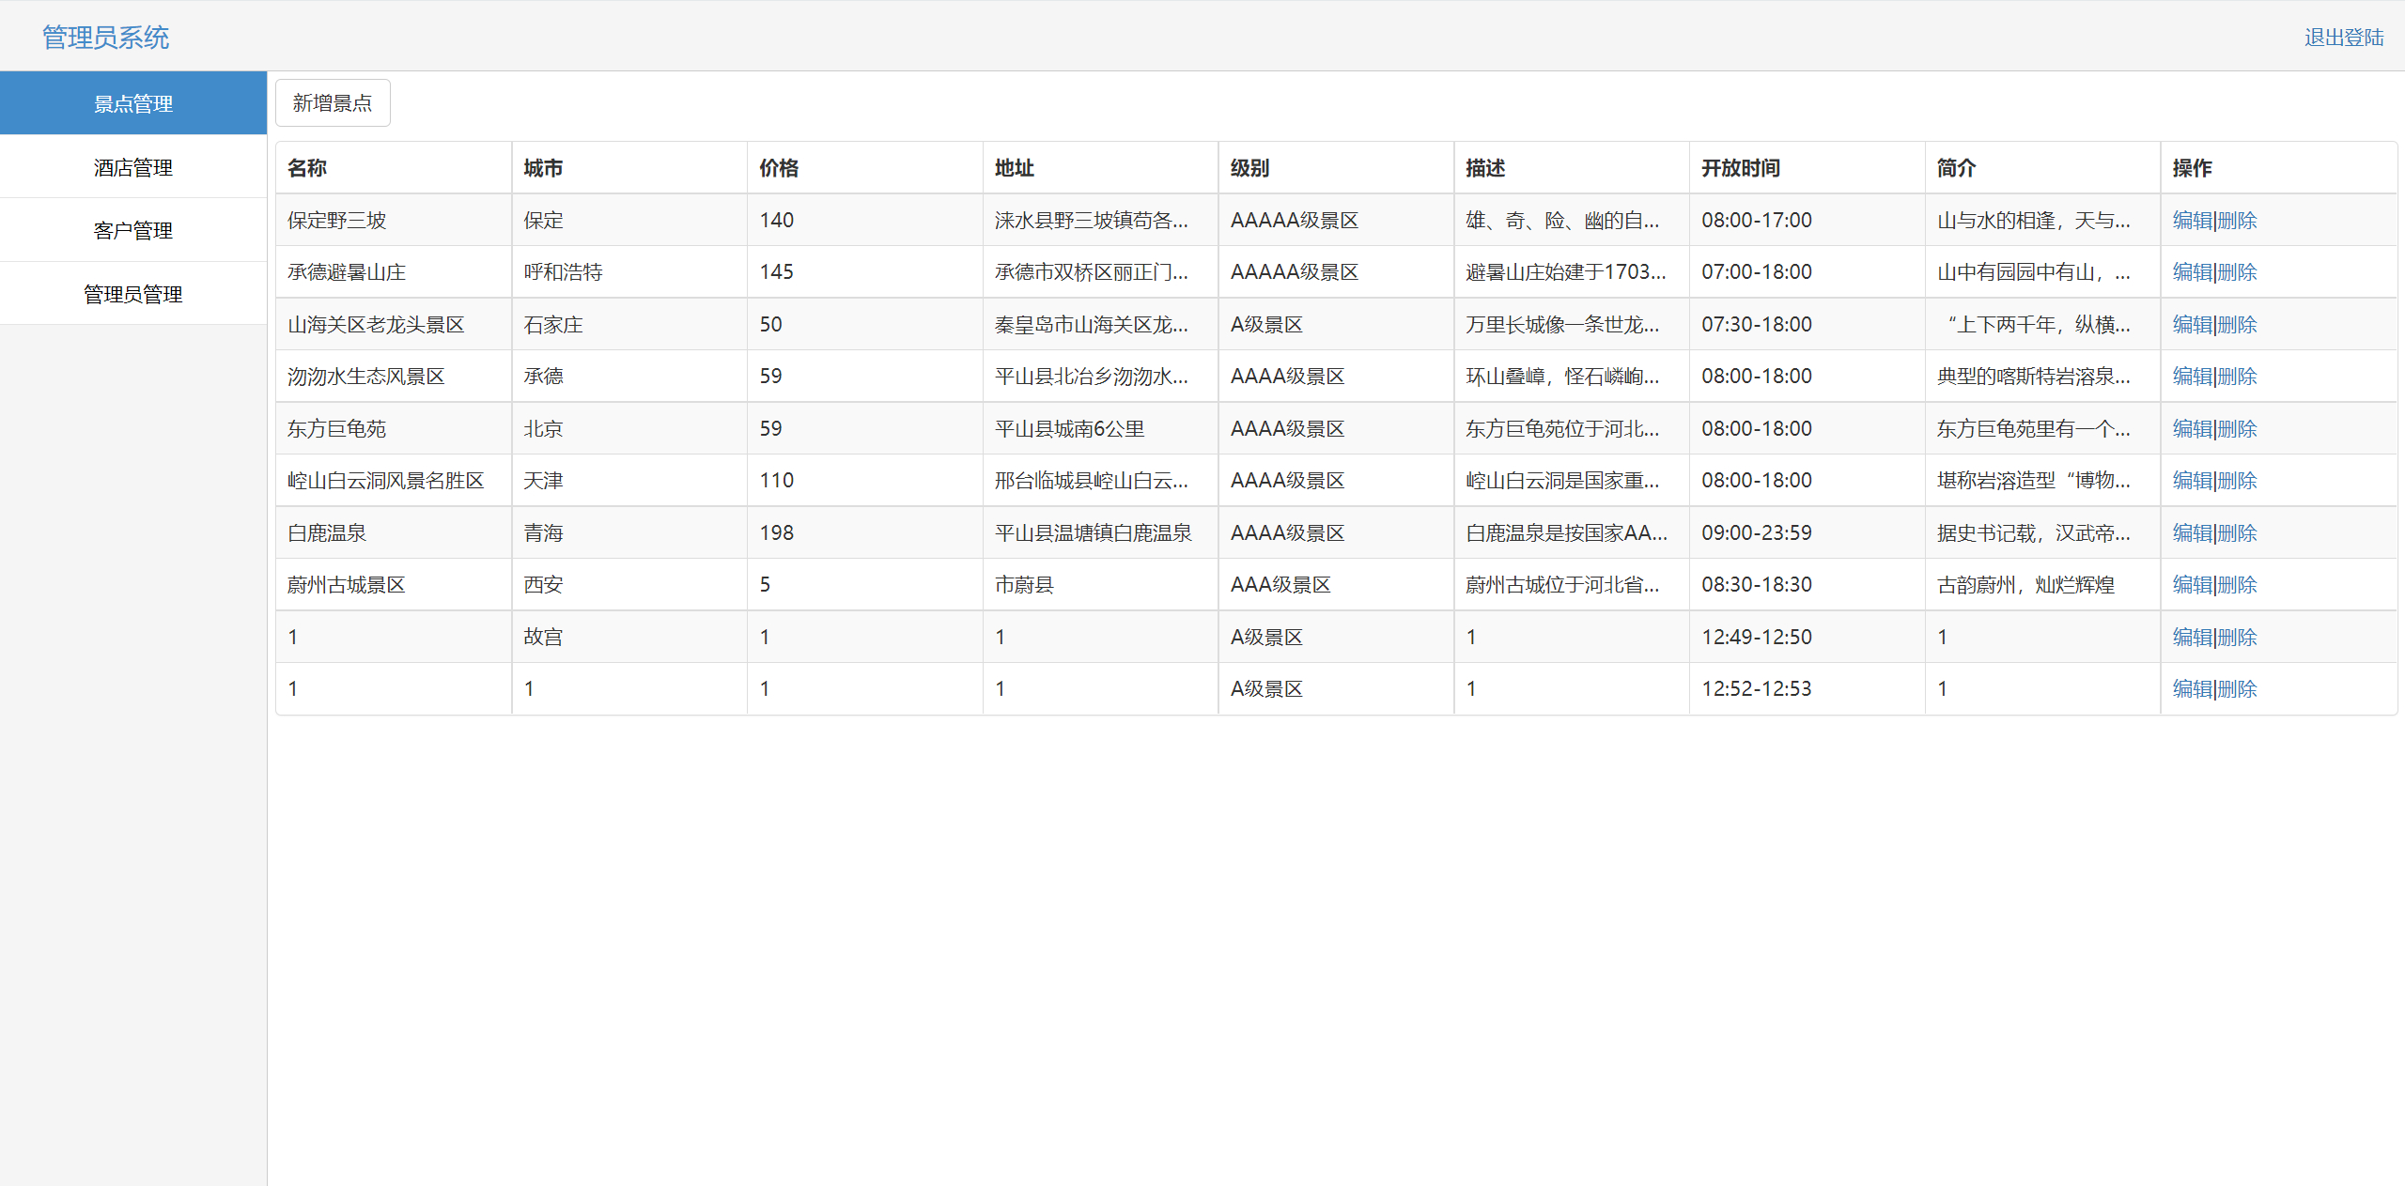The image size is (2405, 1186).
Task: Edit the 承德避暑山庄 record
Action: point(2192,272)
